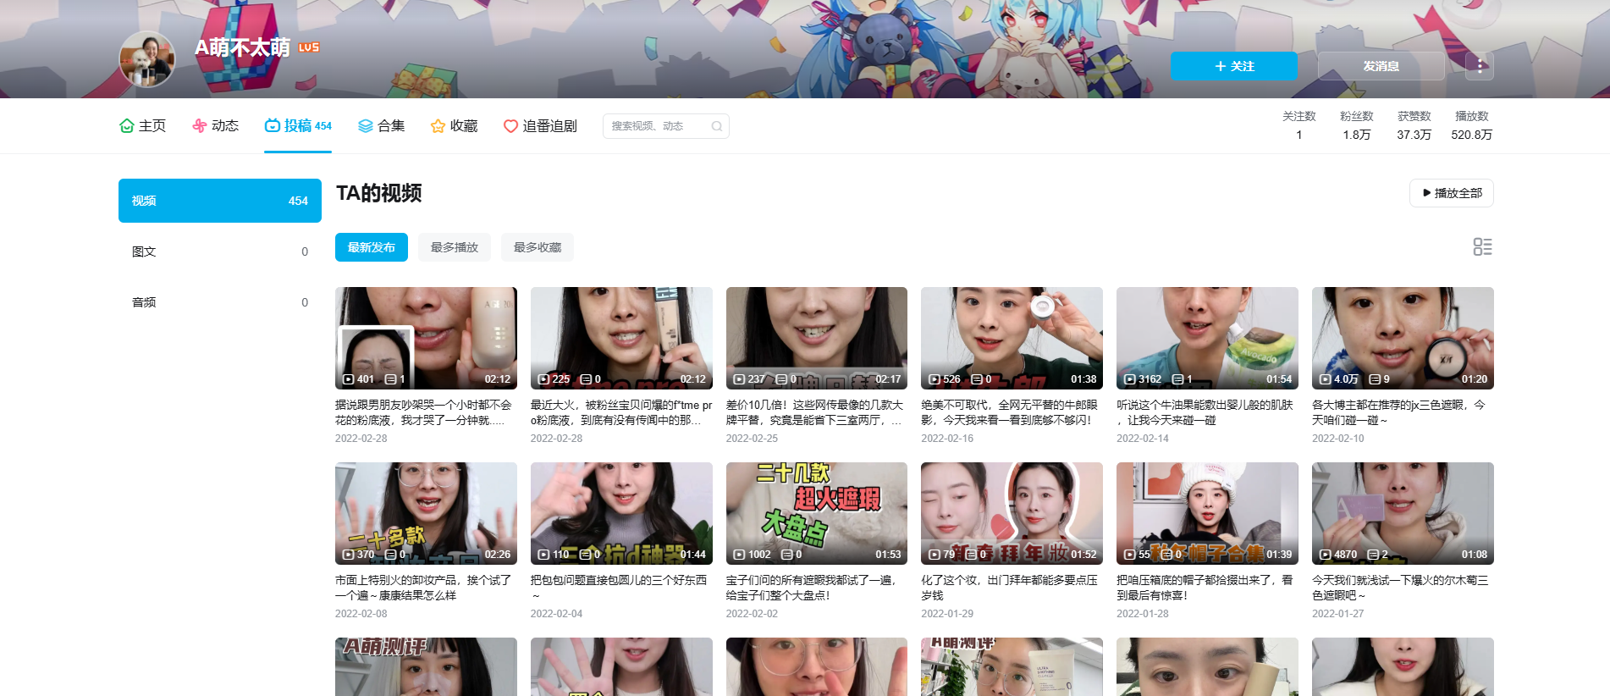Click the LV5 level badge

click(x=309, y=47)
